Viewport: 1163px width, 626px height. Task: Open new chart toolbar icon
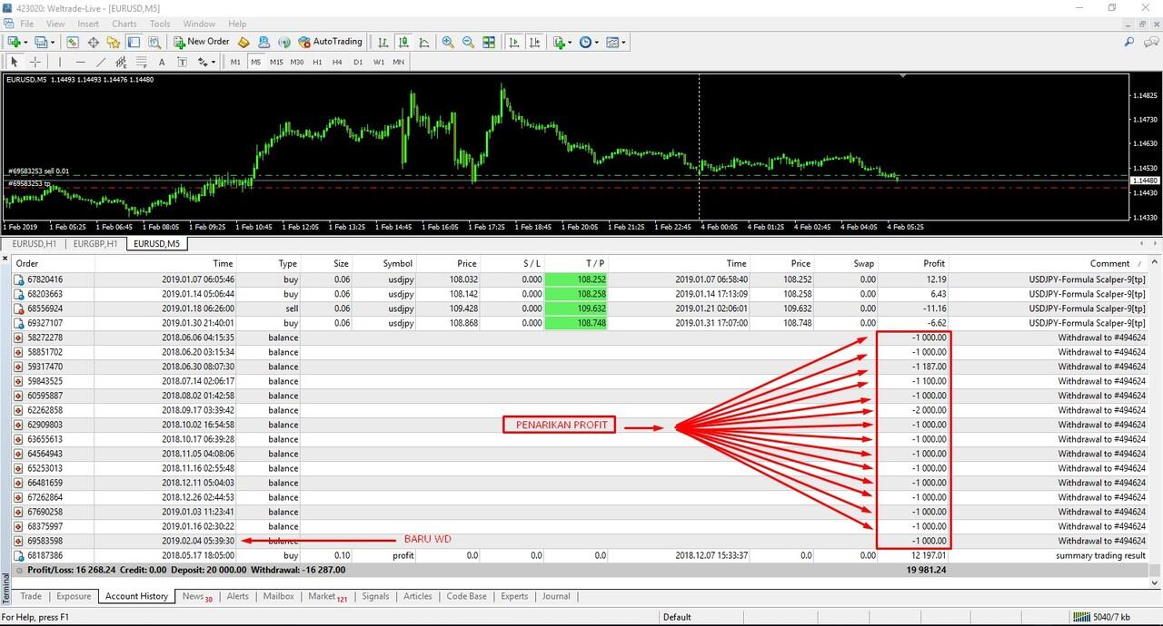click(14, 42)
